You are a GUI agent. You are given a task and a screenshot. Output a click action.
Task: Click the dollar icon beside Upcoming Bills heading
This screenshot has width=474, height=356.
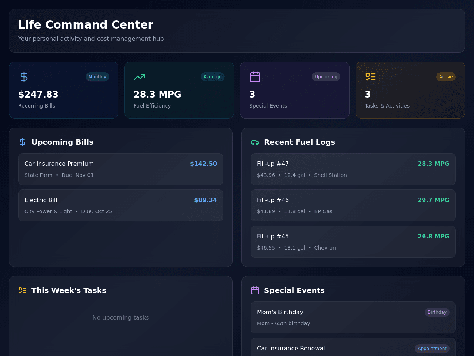click(x=23, y=142)
